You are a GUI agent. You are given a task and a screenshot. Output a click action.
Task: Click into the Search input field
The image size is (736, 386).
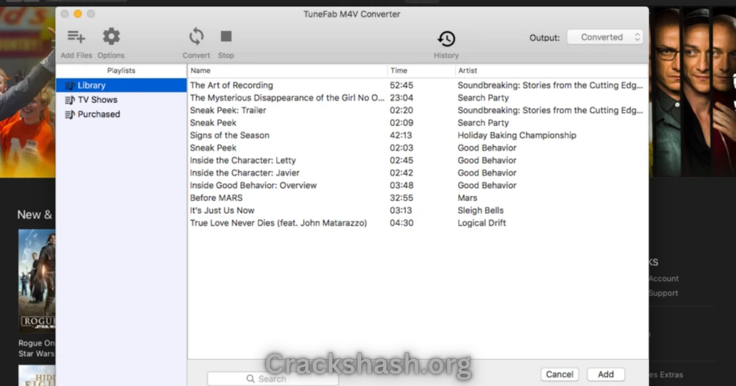tap(273, 379)
